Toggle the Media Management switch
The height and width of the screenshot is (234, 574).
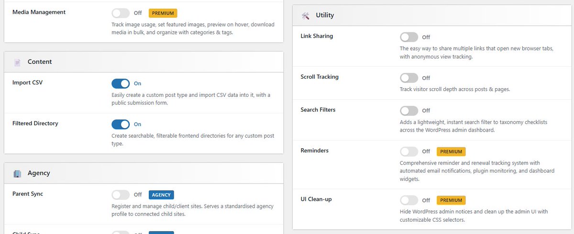click(x=121, y=13)
